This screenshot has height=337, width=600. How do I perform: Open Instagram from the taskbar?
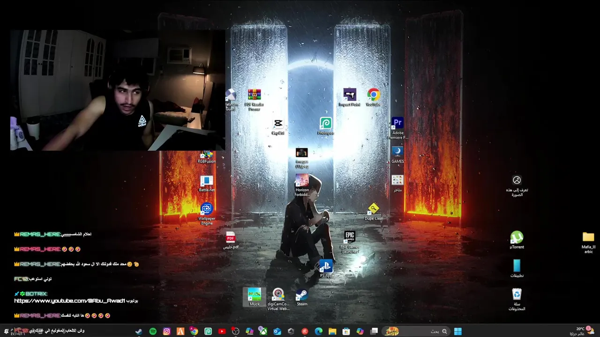pos(166,331)
